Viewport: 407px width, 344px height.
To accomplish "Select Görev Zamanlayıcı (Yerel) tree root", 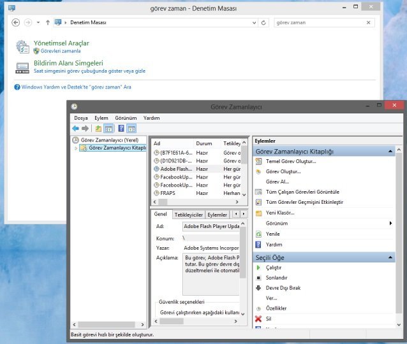I will point(110,140).
